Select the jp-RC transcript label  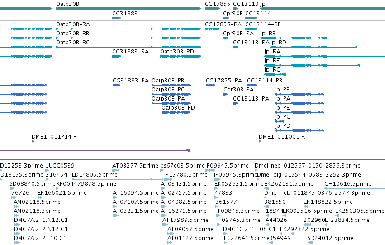pyautogui.click(x=272, y=70)
